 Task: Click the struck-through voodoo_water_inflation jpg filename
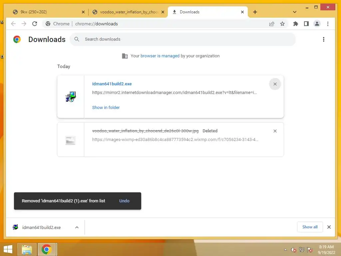(145, 131)
